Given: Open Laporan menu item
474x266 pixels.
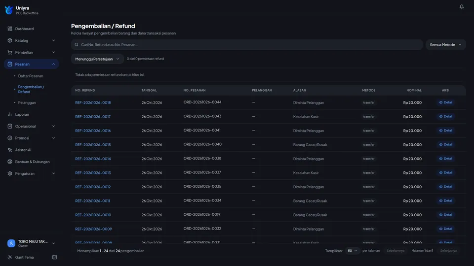Looking at the screenshot, I should click(x=32, y=114).
